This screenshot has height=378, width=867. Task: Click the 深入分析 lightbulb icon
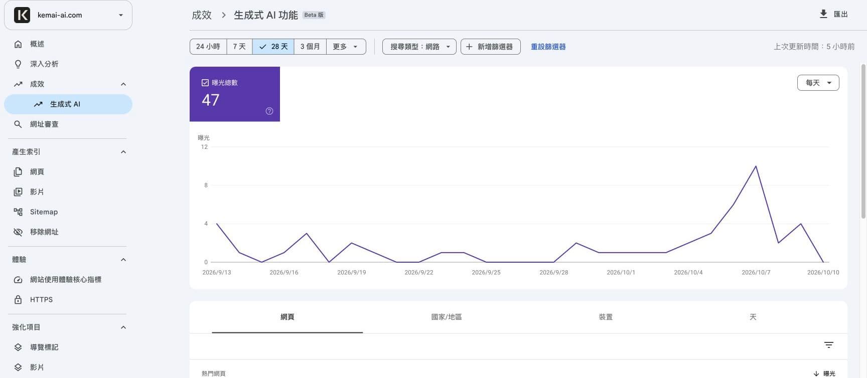[18, 64]
